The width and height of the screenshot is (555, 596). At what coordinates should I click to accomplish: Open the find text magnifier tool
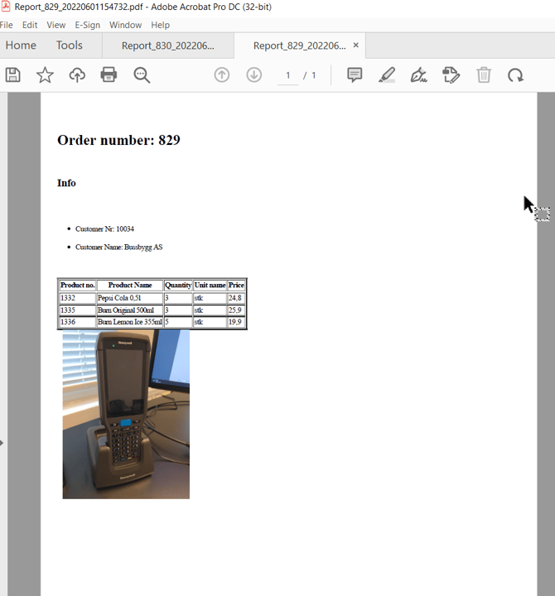click(x=142, y=75)
